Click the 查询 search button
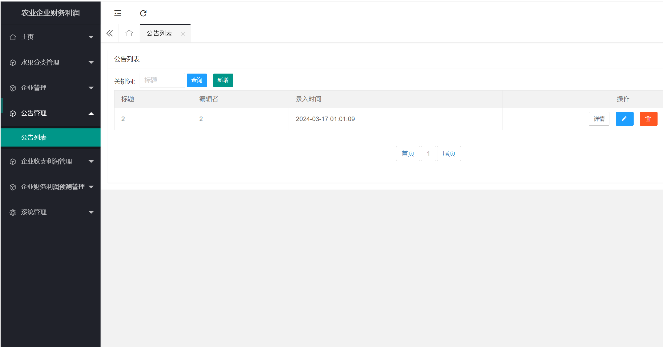 (197, 80)
